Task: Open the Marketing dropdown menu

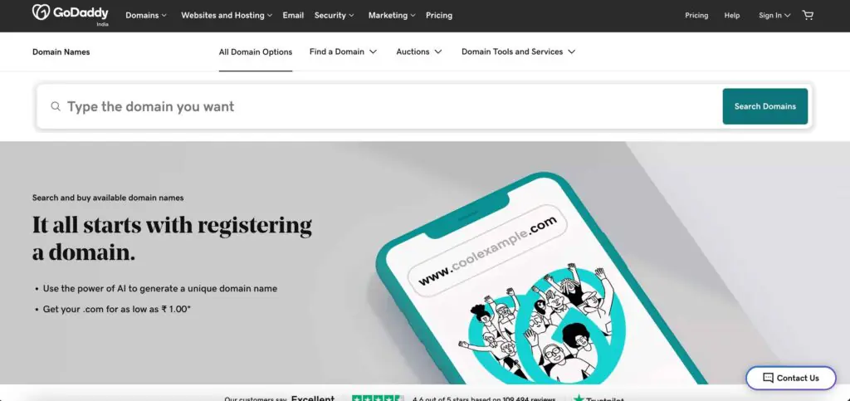Action: click(x=392, y=15)
